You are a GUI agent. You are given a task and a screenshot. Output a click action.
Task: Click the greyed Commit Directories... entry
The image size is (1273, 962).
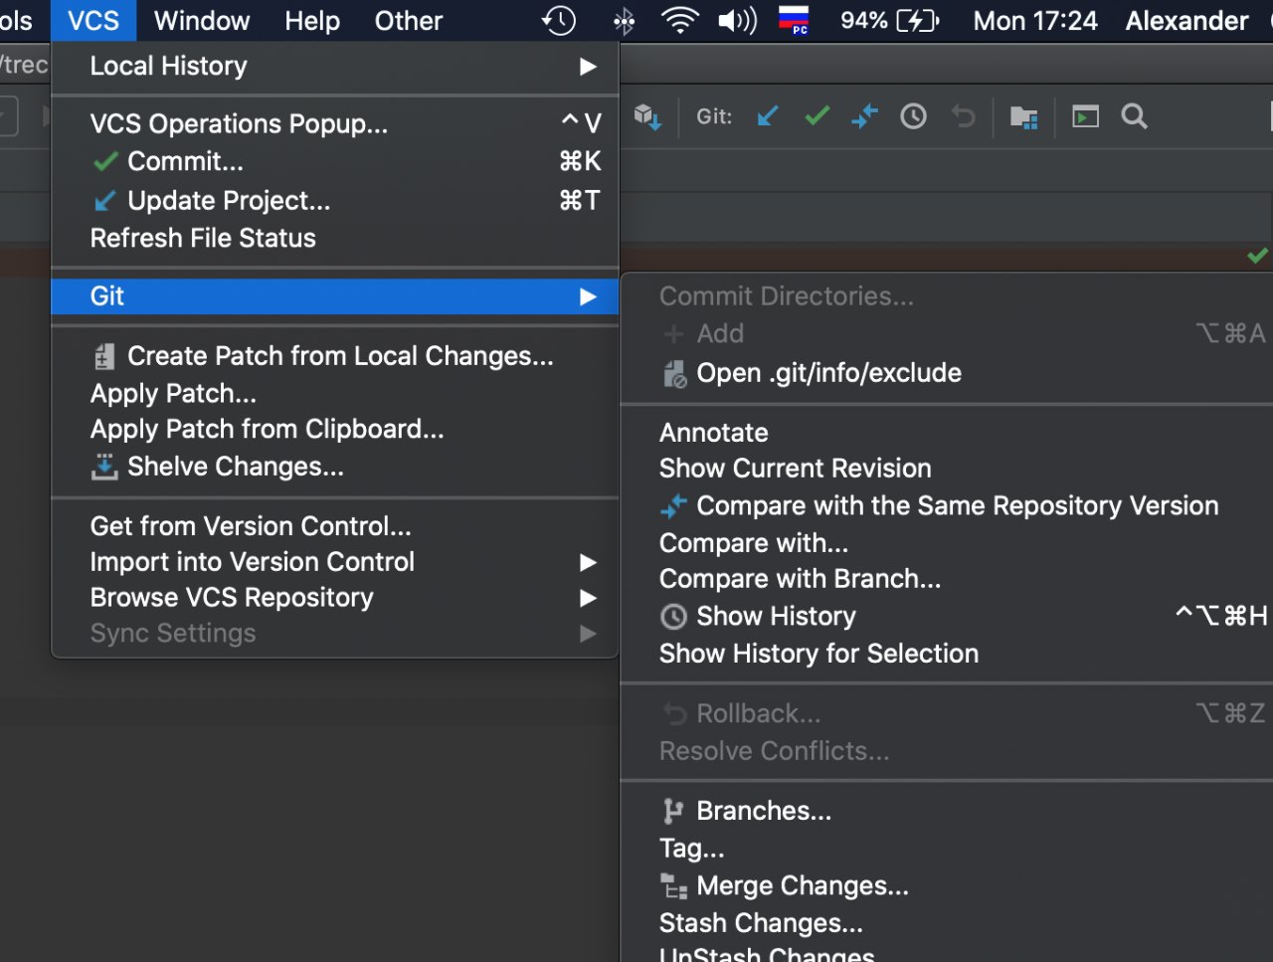(x=947, y=296)
